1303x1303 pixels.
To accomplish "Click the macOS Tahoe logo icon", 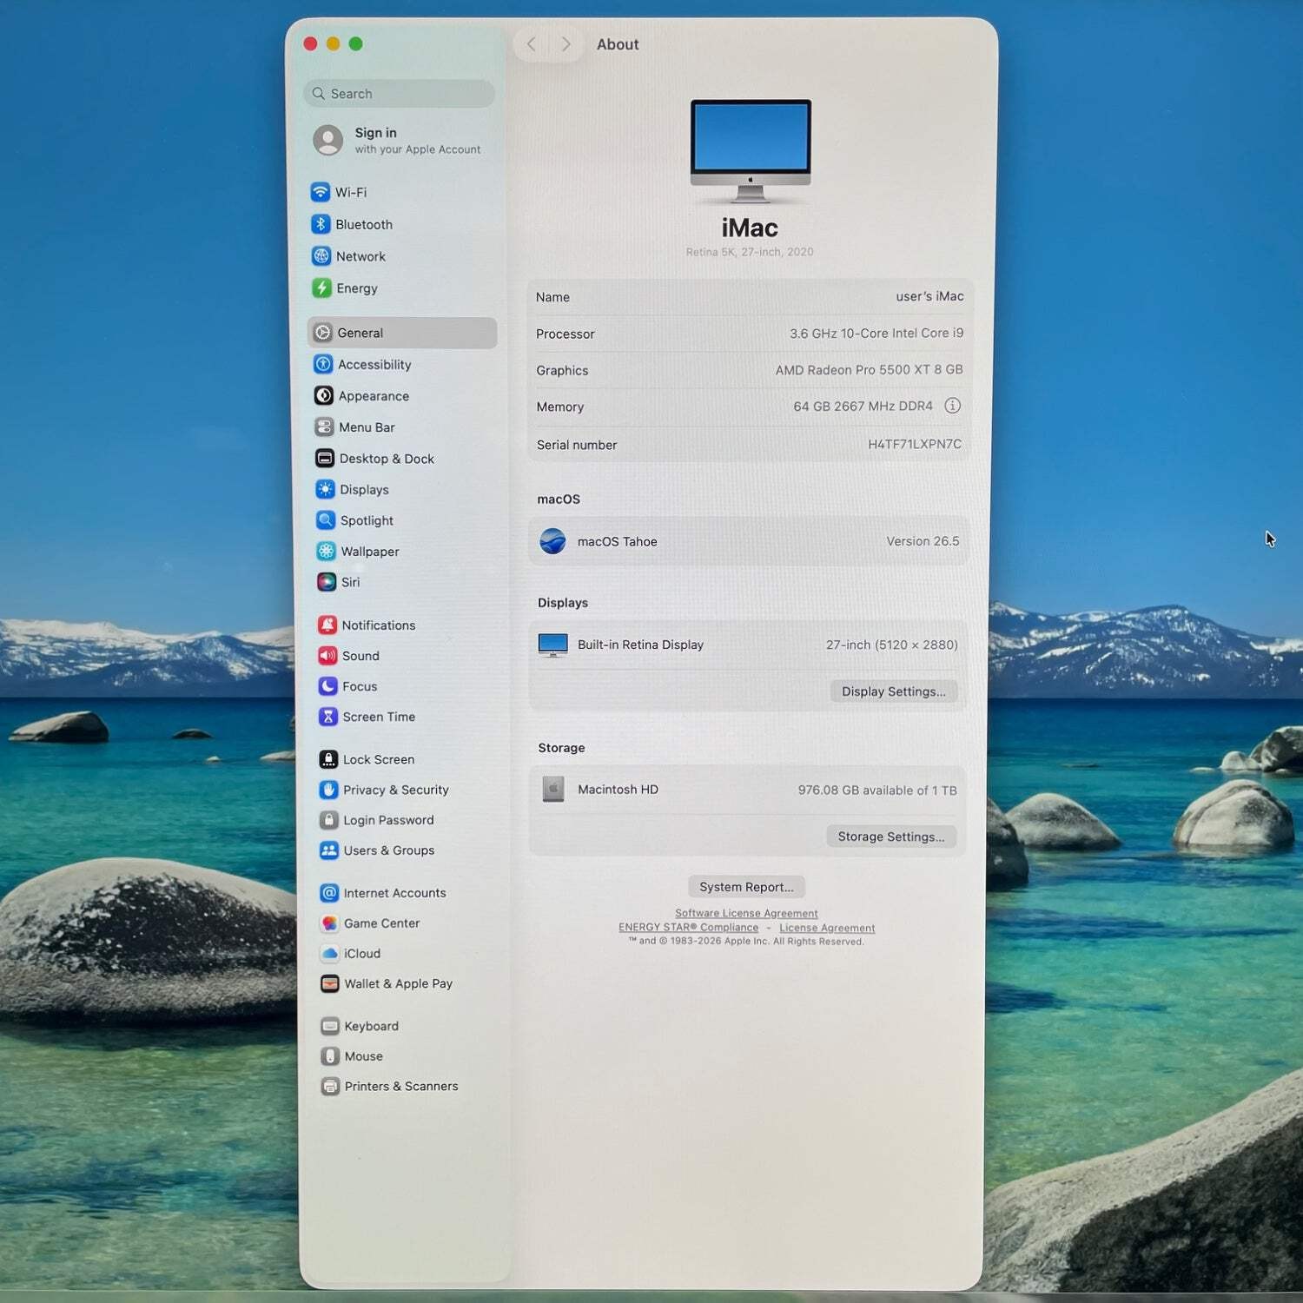I will (x=552, y=541).
